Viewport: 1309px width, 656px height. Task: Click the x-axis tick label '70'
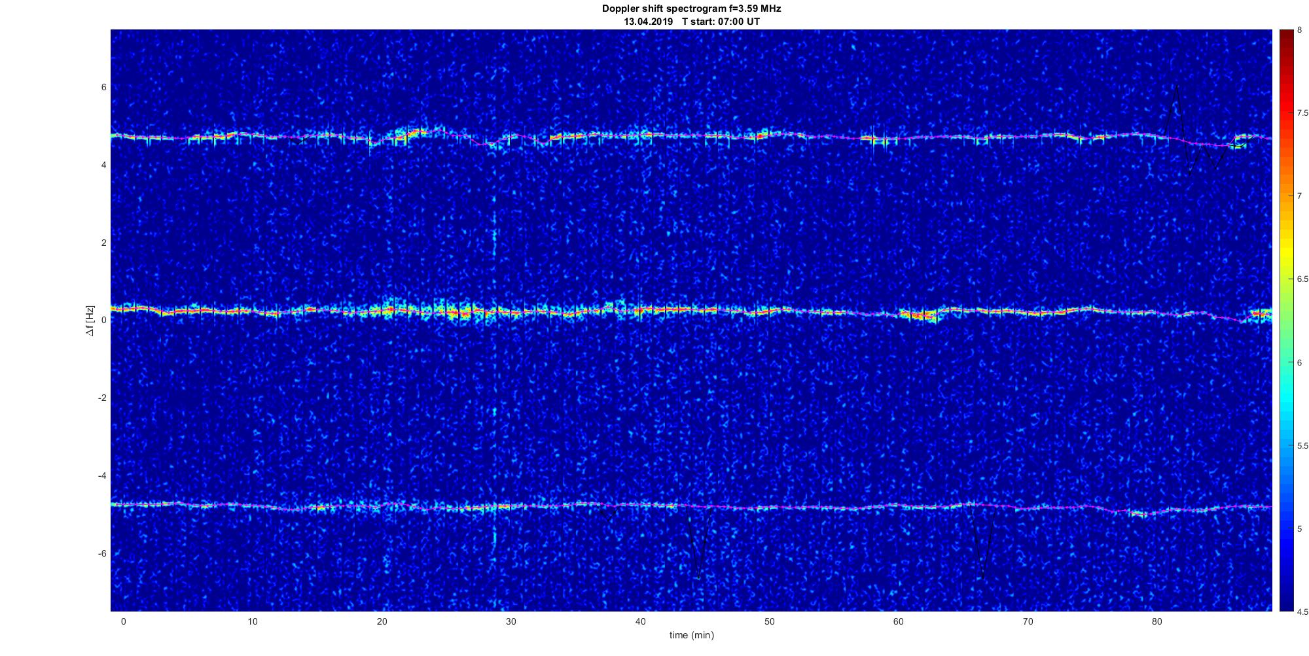[x=1028, y=621]
